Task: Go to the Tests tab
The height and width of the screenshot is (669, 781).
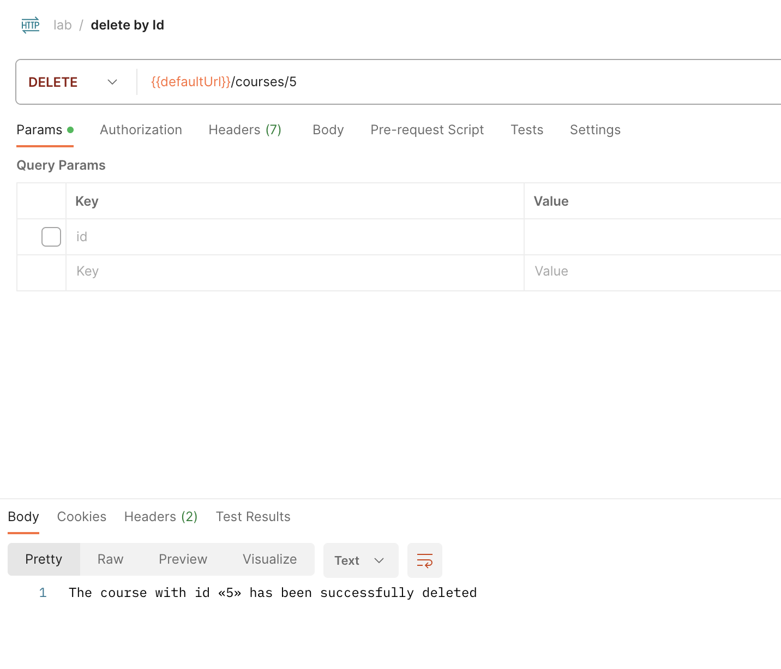Action: [526, 130]
